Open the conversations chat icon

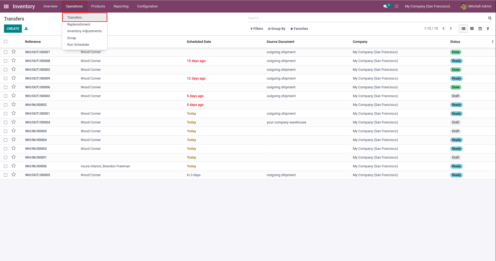[385, 6]
